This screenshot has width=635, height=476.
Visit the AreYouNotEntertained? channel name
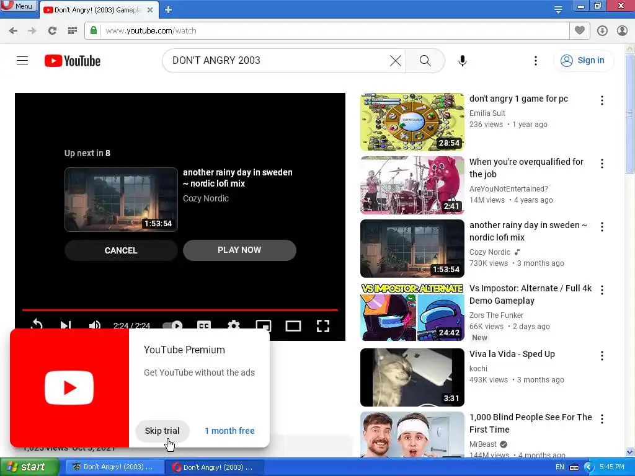(x=508, y=189)
